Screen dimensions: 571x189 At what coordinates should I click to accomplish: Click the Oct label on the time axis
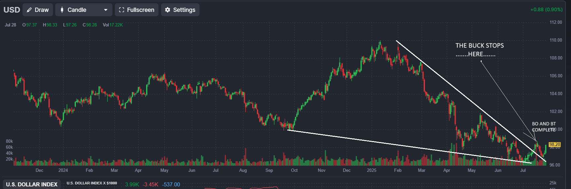[x=294, y=170]
